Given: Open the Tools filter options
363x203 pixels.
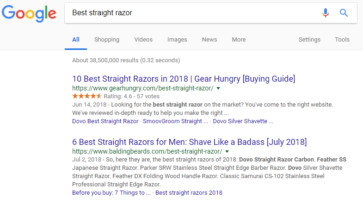Looking at the screenshot, I should [x=342, y=40].
